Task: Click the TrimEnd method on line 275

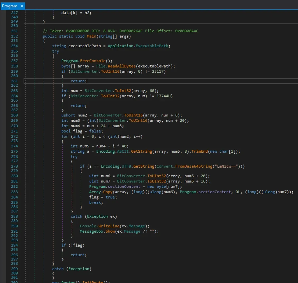Action: click(200, 152)
